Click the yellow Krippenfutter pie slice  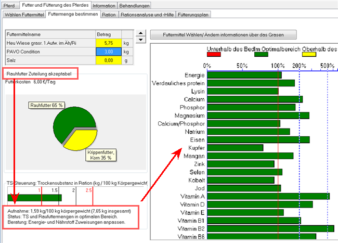tap(83, 140)
